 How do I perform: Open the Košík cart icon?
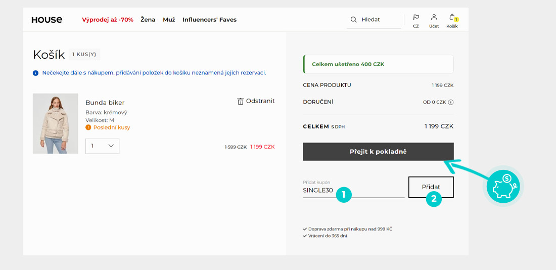point(452,17)
